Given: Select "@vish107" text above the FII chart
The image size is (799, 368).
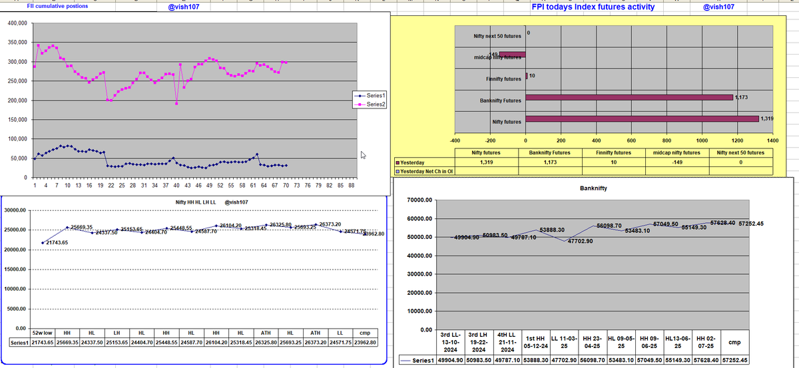Looking at the screenshot, I should coord(182,8).
